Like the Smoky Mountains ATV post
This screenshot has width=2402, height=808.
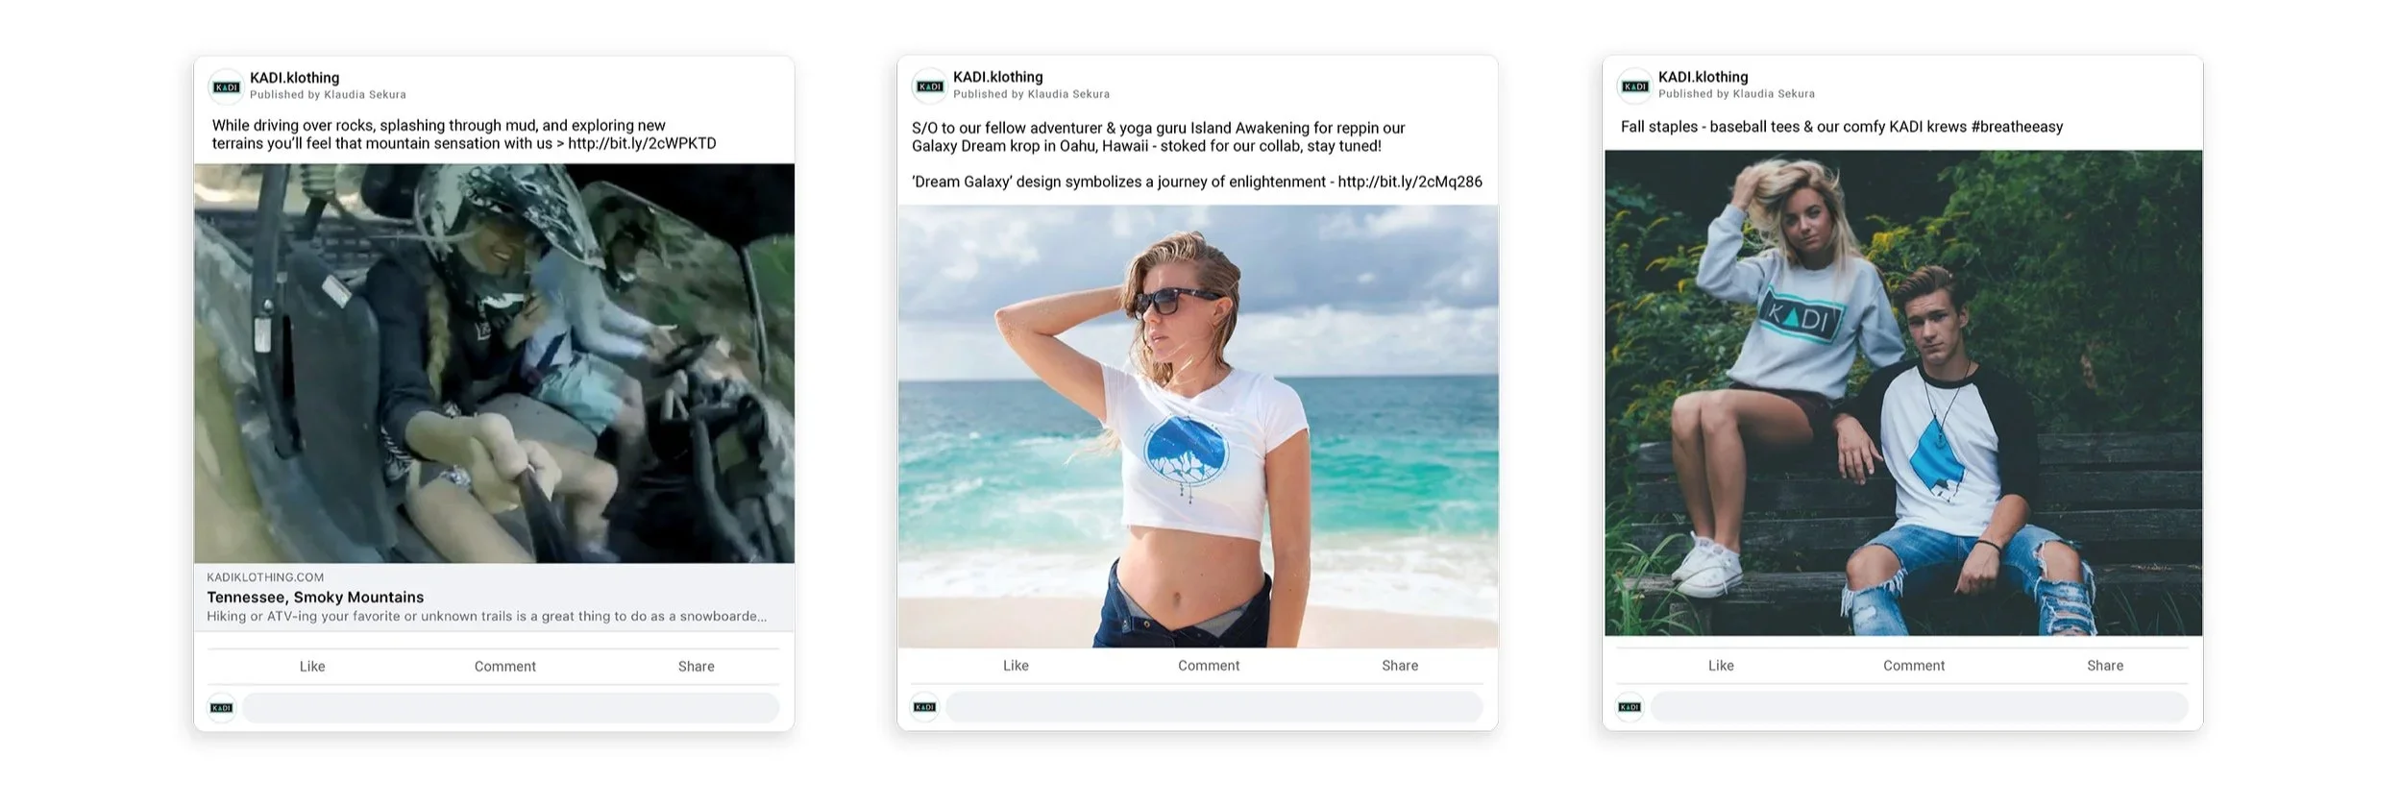tap(312, 667)
